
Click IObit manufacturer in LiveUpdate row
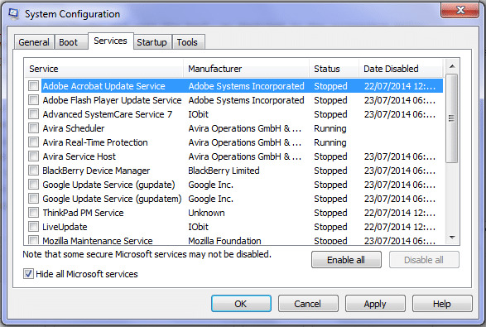[199, 227]
